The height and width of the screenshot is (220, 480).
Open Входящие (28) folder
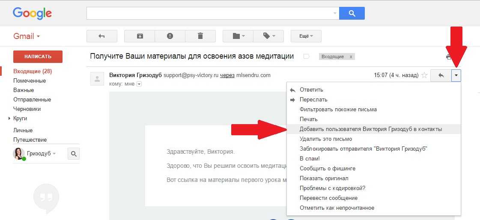pos(33,71)
